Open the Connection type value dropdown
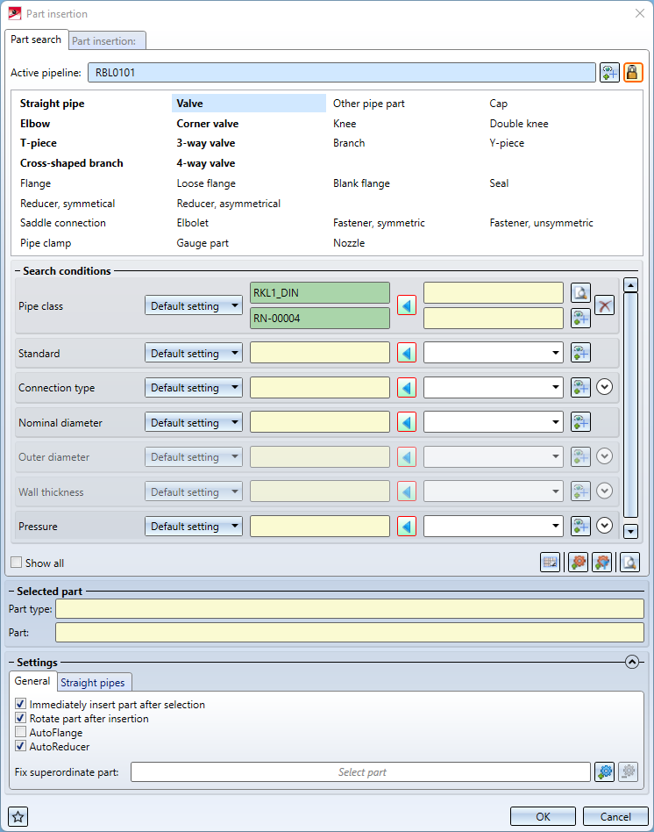The width and height of the screenshot is (654, 832). tap(493, 388)
